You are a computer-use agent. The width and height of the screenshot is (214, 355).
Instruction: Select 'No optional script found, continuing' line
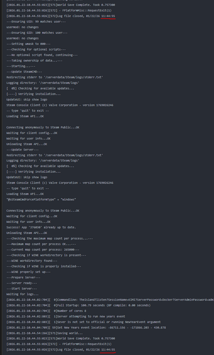click(42, 55)
